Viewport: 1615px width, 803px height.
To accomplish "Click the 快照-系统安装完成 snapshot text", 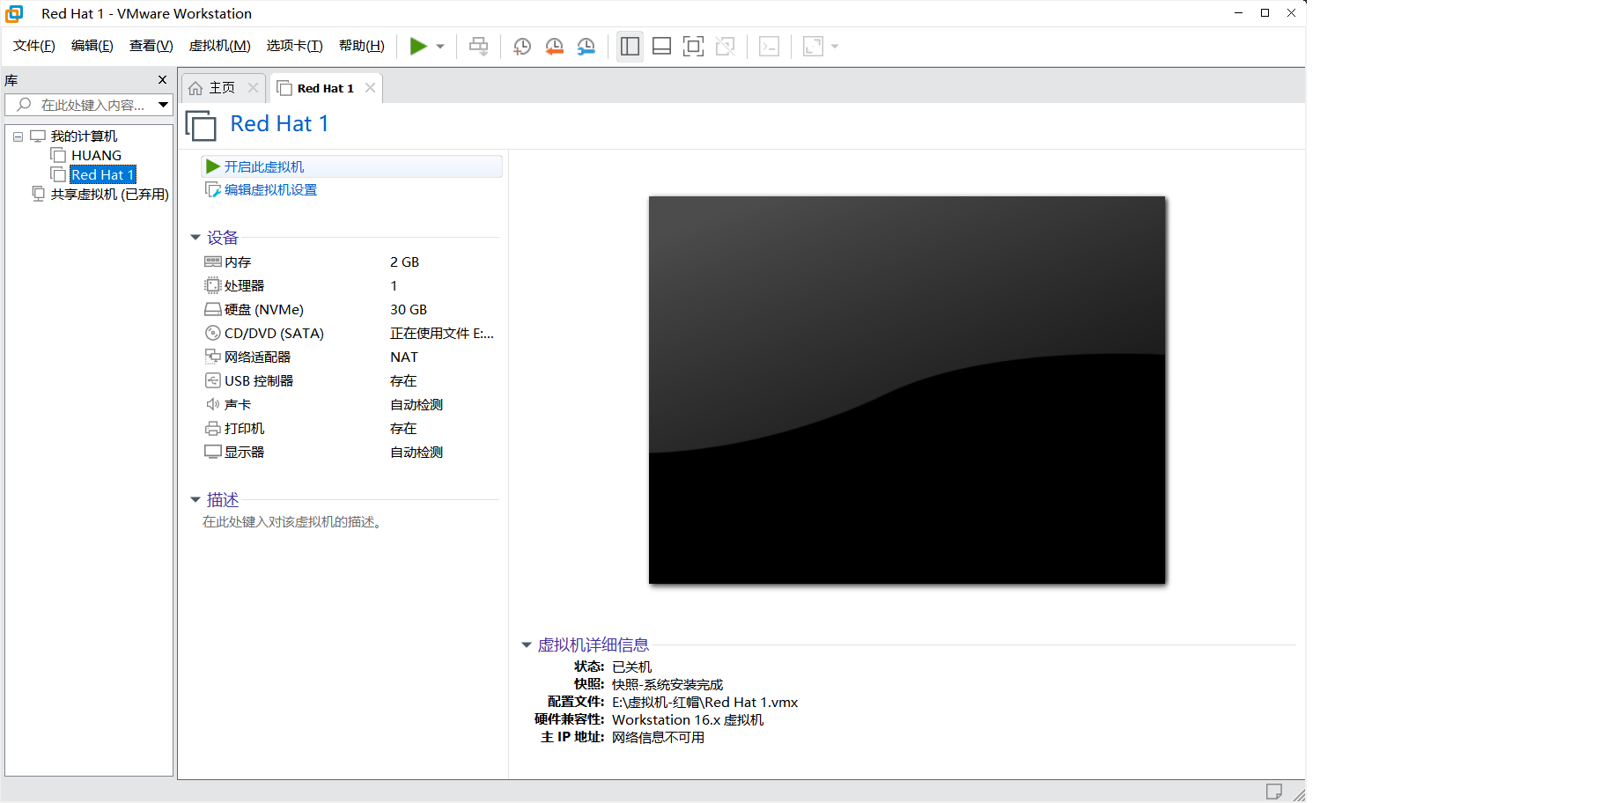I will (x=667, y=685).
